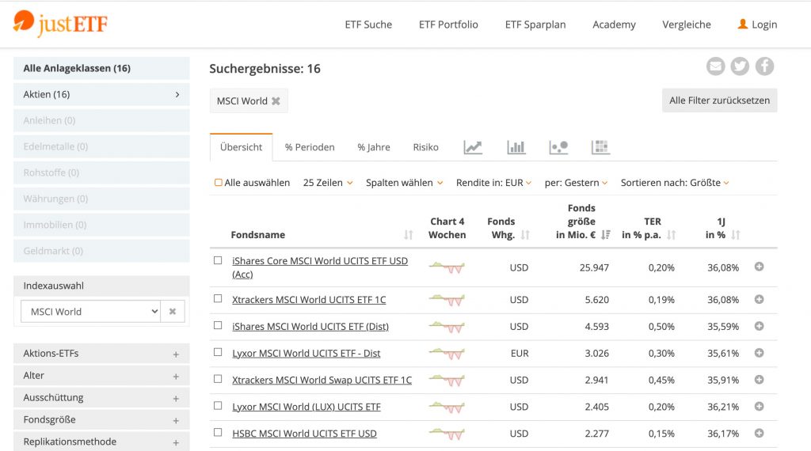This screenshot has height=451, width=811.
Task: Open Spalten wählen dropdown
Action: pos(404,183)
